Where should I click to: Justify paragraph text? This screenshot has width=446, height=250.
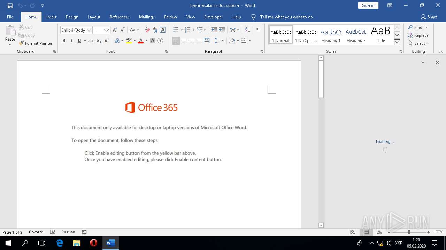199,41
